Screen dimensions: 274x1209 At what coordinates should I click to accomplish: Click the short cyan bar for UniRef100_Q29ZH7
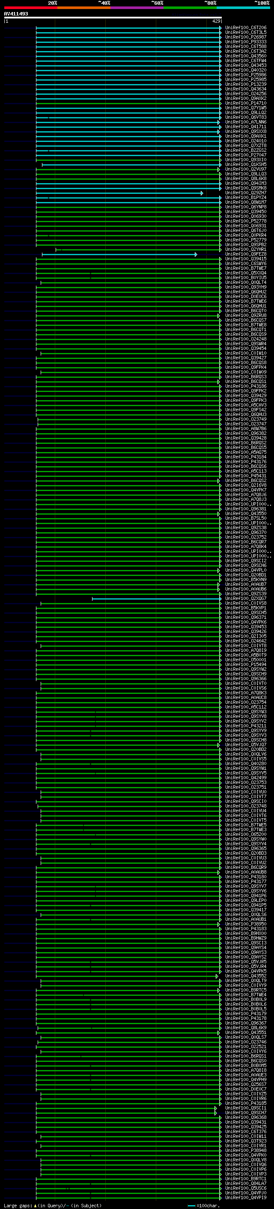[119, 193]
